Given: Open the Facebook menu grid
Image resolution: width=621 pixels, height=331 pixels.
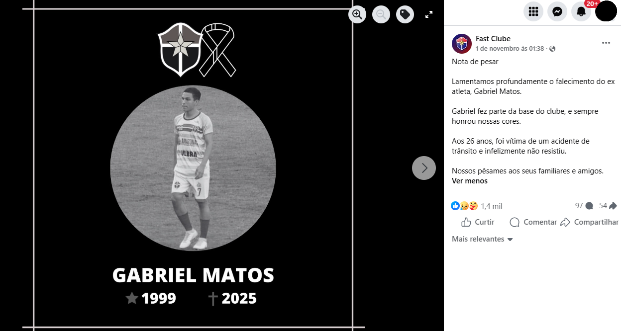Looking at the screenshot, I should [533, 11].
